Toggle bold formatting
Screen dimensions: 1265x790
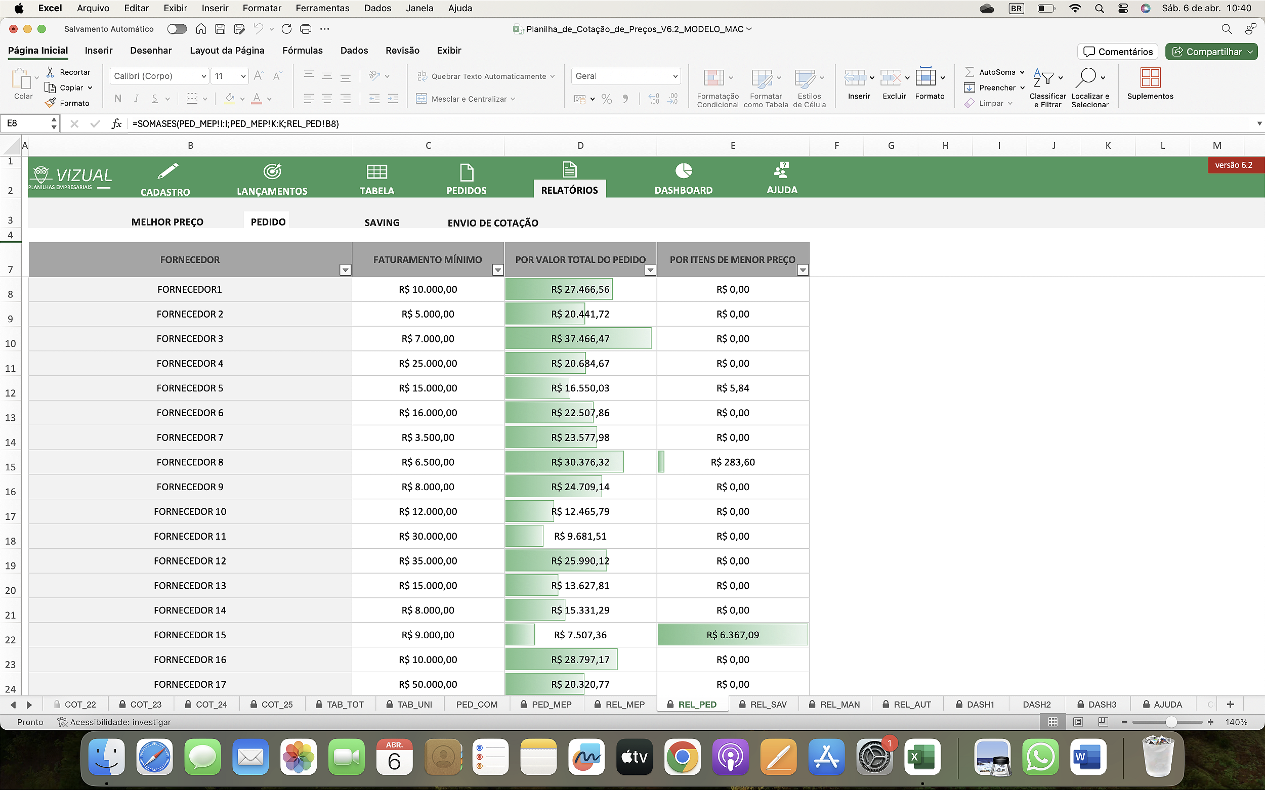pos(117,98)
